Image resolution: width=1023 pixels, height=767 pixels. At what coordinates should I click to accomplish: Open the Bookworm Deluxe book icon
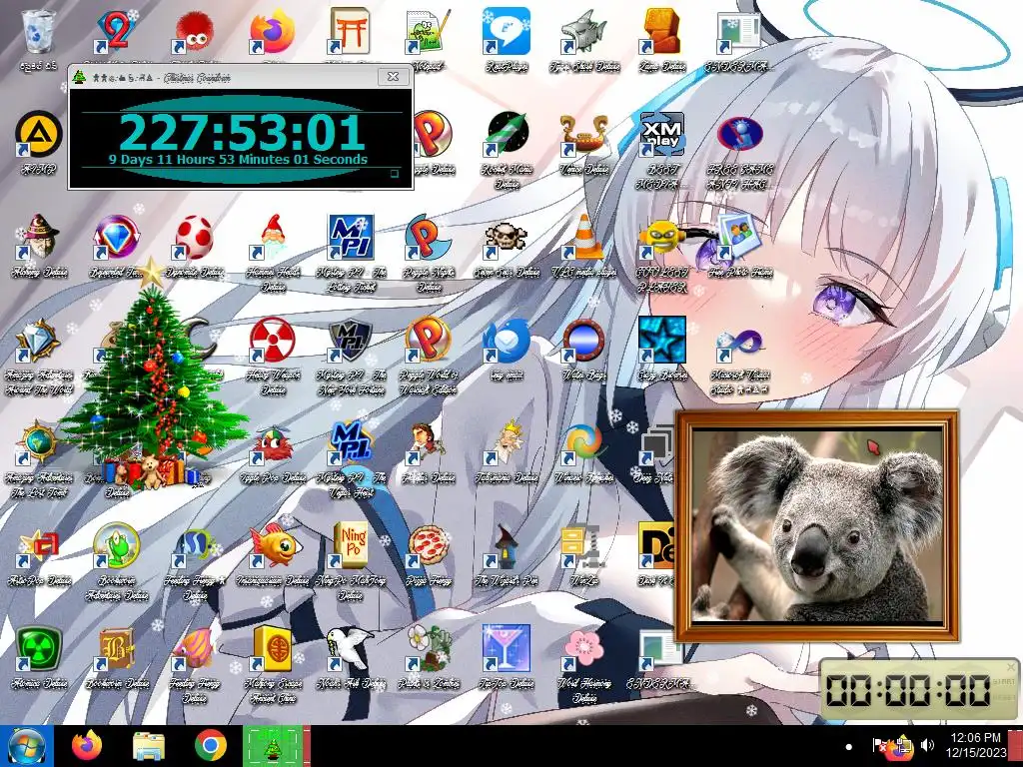(116, 649)
